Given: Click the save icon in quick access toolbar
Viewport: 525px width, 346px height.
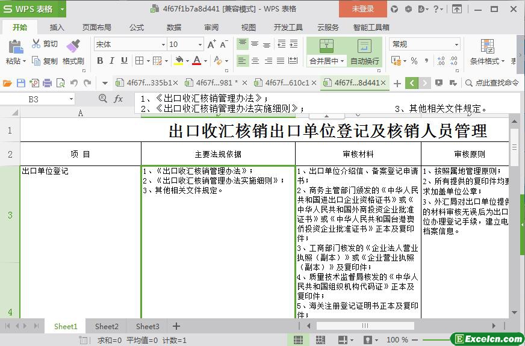Looking at the screenshot, I should pyautogui.click(x=21, y=83).
